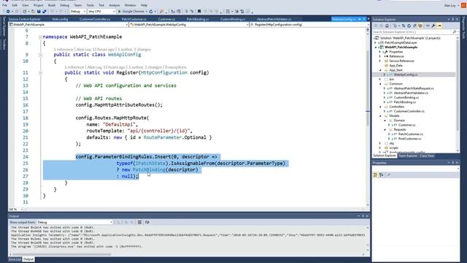Screen dimensions: 467x263
Task: Switch to the Web.config tab
Action: 60,19
